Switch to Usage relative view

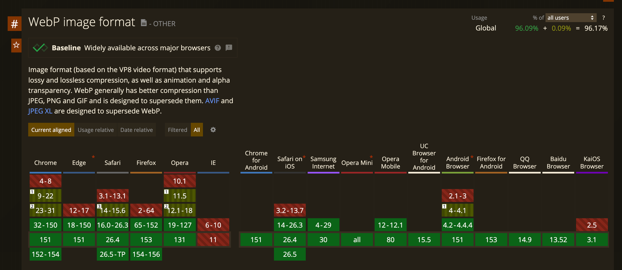(x=96, y=130)
